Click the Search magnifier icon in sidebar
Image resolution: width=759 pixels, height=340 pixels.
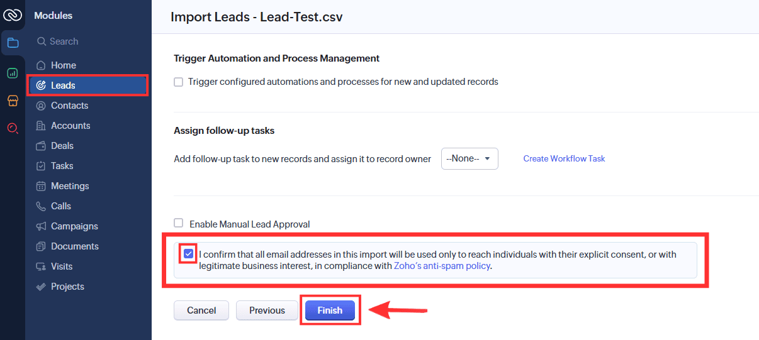(42, 41)
